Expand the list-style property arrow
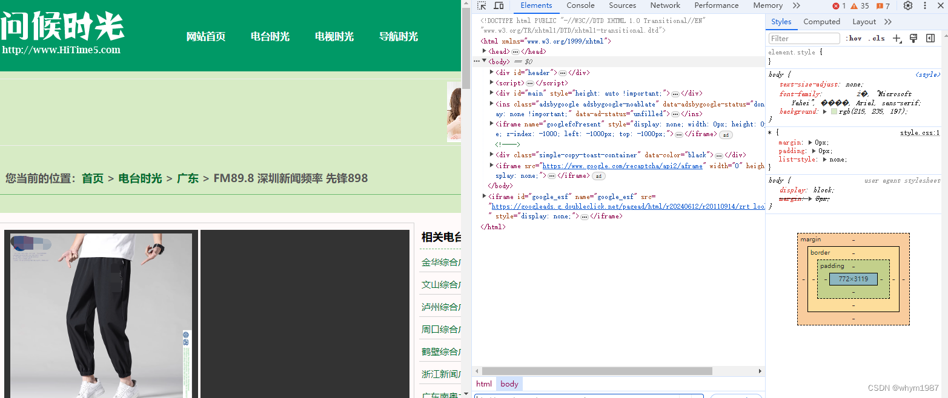The width and height of the screenshot is (948, 398). tap(825, 159)
